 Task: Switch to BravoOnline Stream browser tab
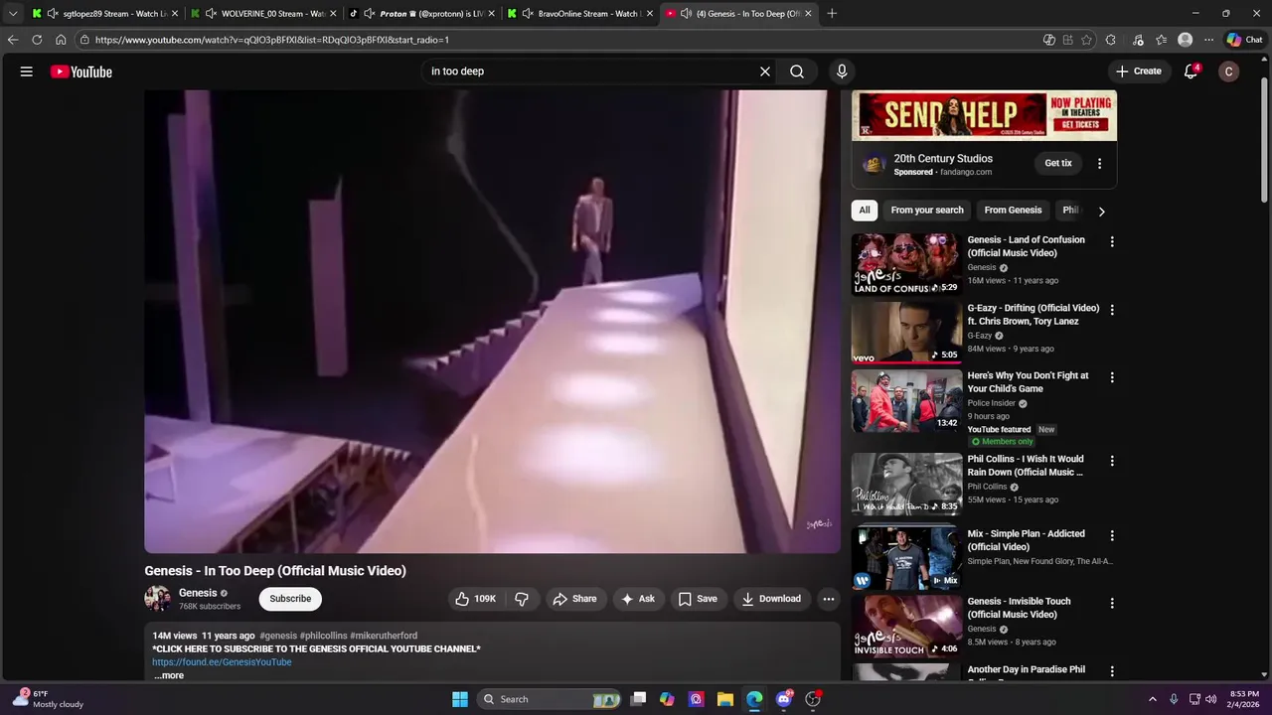point(580,14)
